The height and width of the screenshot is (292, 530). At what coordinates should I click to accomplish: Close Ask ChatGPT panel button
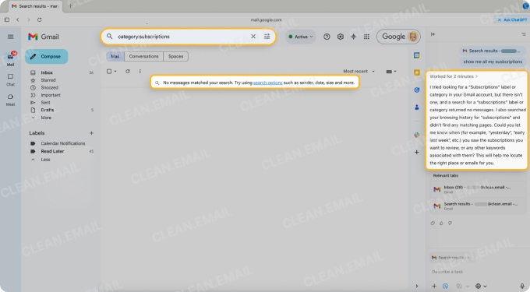click(x=511, y=20)
